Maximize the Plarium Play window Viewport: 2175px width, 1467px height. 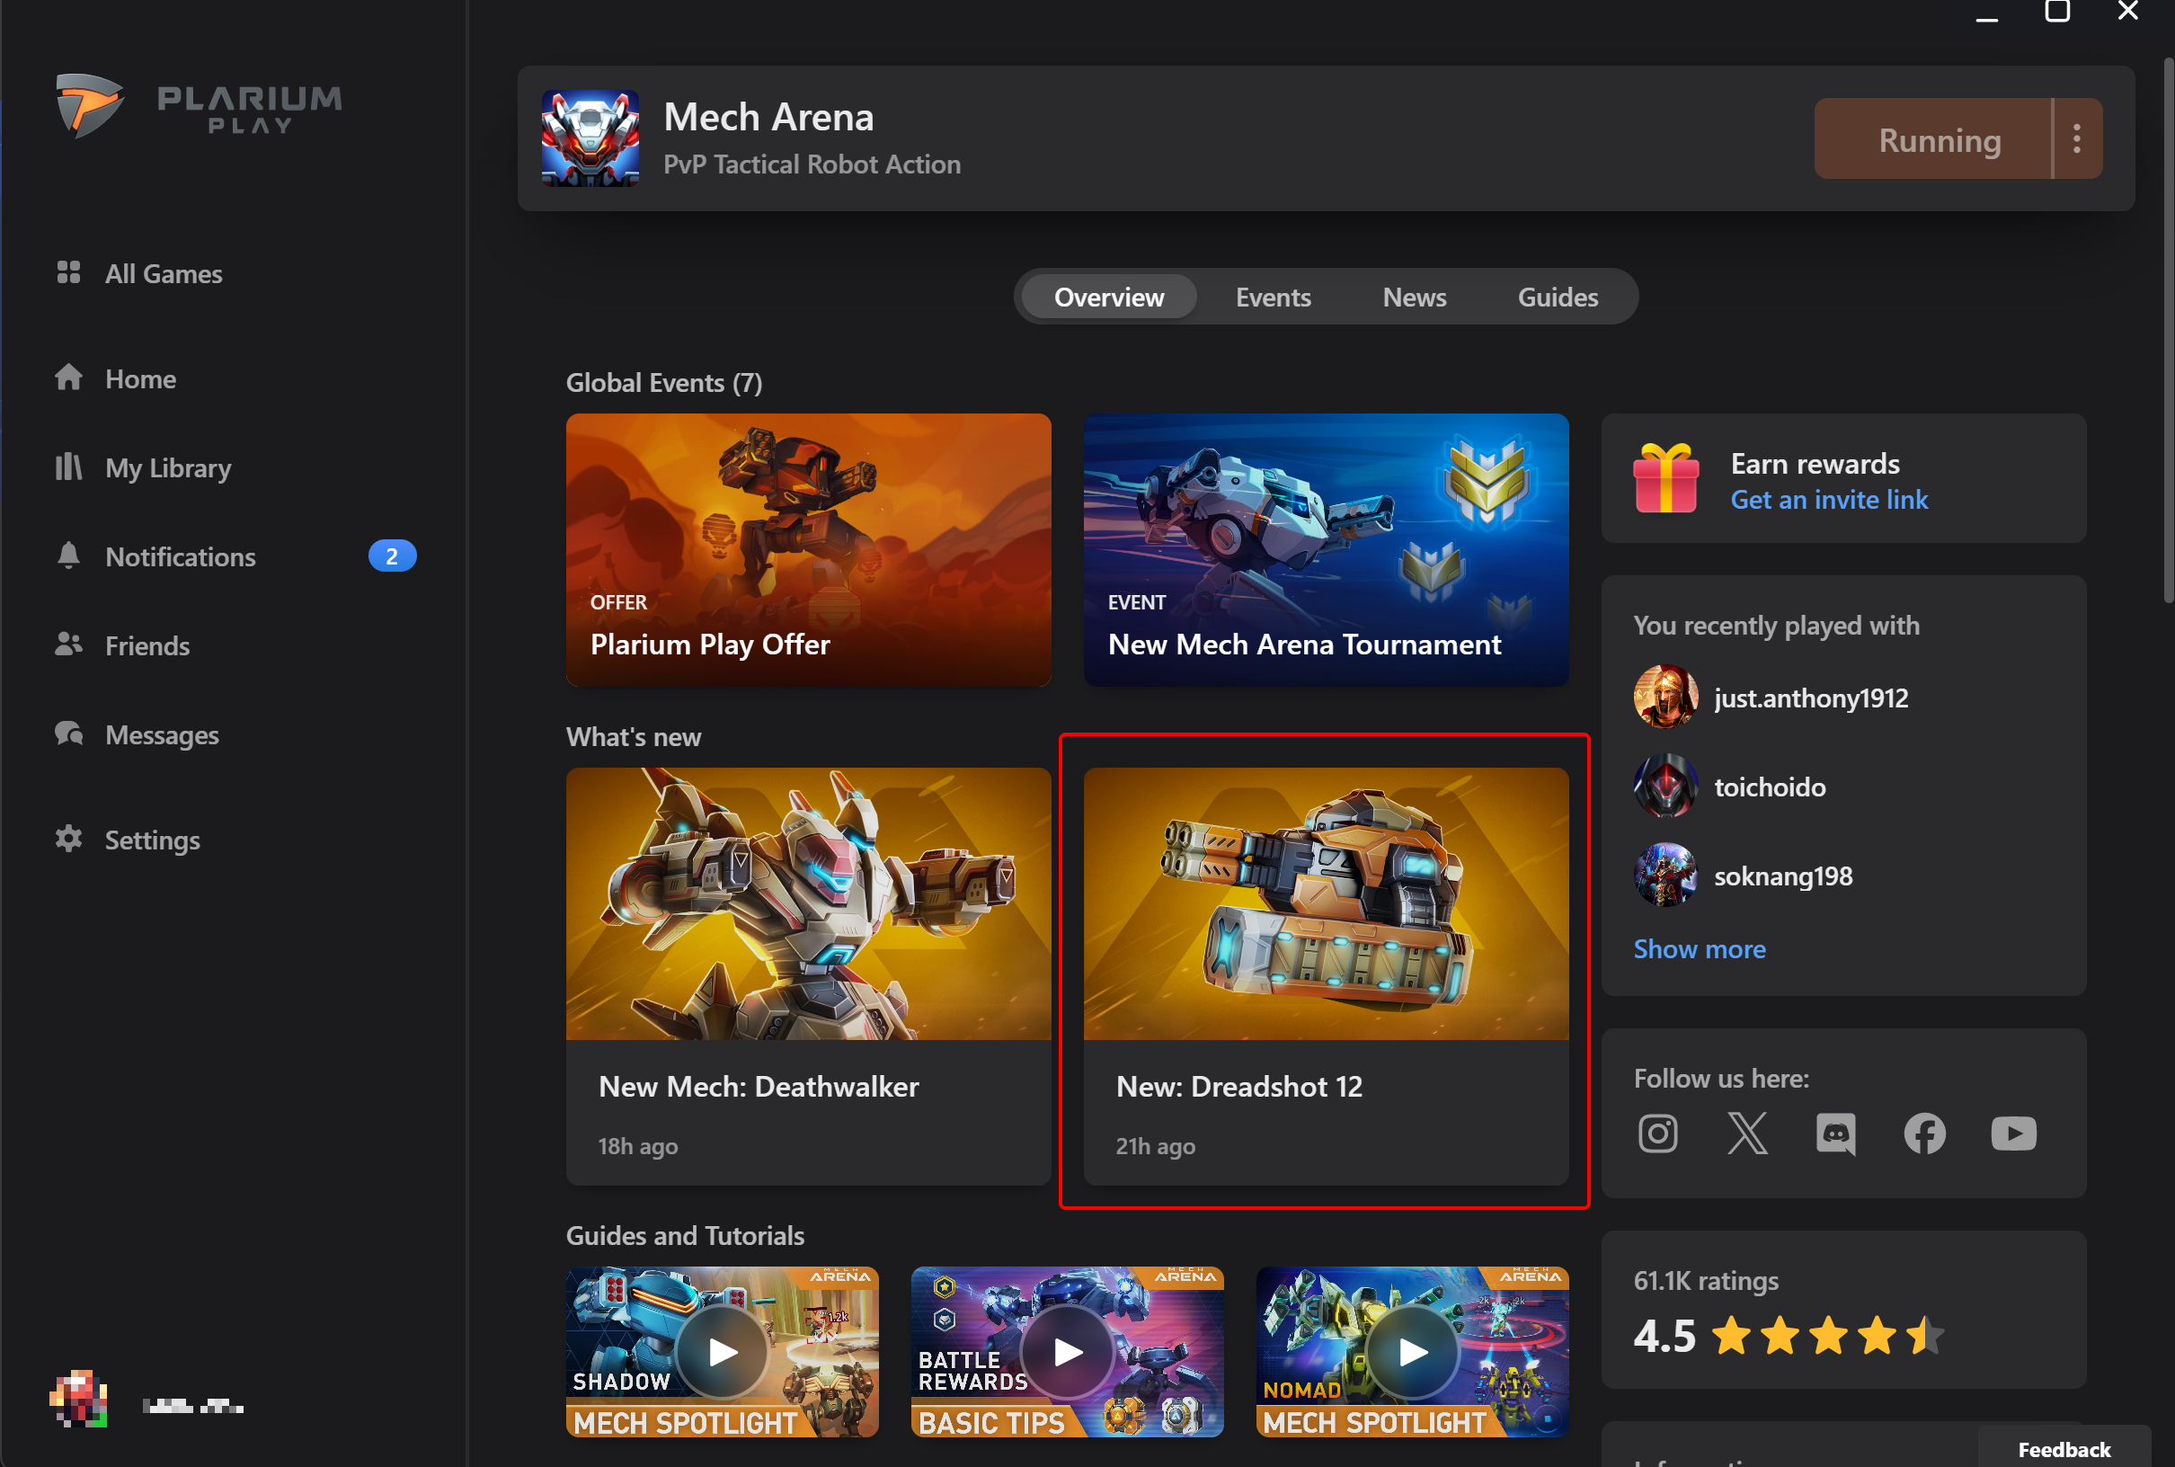coord(2057,13)
